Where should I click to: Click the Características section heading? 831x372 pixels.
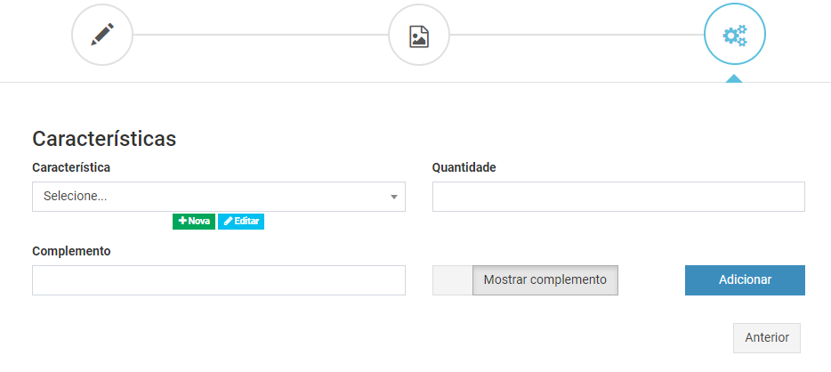click(104, 139)
